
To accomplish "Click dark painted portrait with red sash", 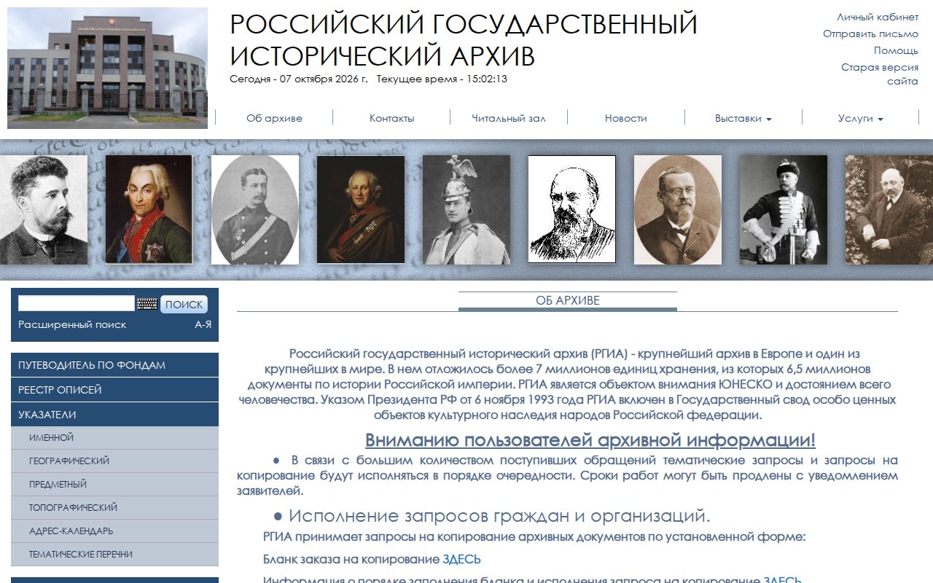I will coord(361,210).
